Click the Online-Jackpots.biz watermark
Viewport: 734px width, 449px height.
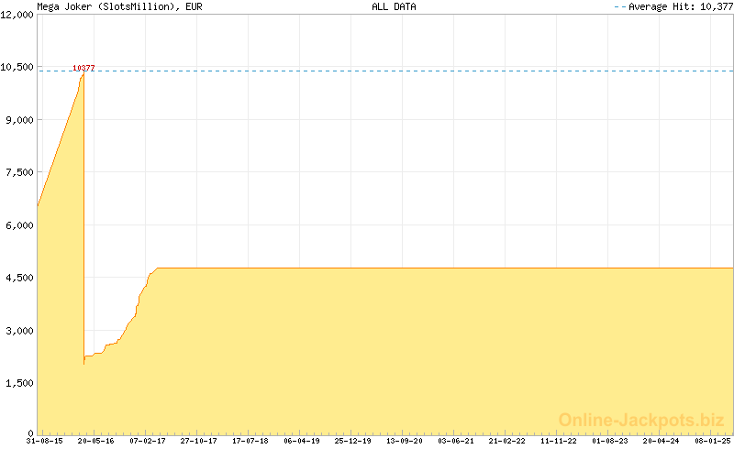[x=641, y=420]
